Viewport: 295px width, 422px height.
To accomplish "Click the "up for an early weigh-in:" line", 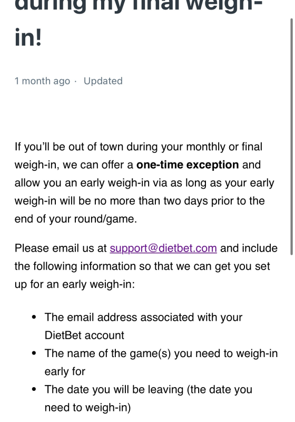I will tap(75, 284).
